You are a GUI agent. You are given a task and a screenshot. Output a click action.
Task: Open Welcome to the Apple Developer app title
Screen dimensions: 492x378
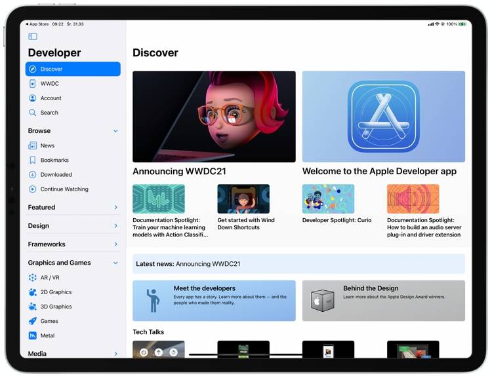379,172
